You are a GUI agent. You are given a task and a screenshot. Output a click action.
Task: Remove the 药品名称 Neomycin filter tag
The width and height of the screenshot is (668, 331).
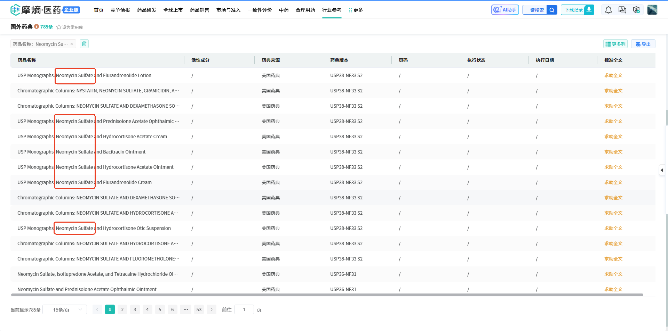[x=72, y=44]
